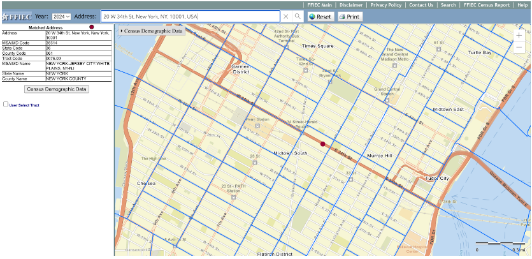Click the County Name NEW YORK COUNTY cell
This screenshot has width=532, height=259.
78,78
